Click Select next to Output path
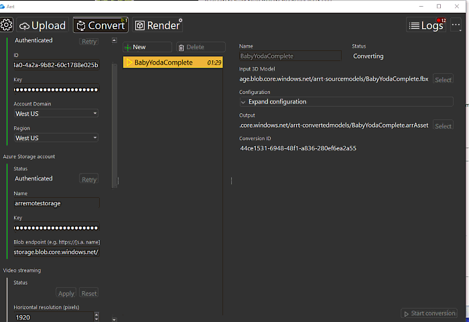This screenshot has height=322, width=469. (443, 125)
